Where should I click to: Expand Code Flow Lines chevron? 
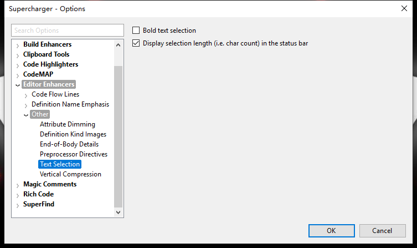[26, 95]
